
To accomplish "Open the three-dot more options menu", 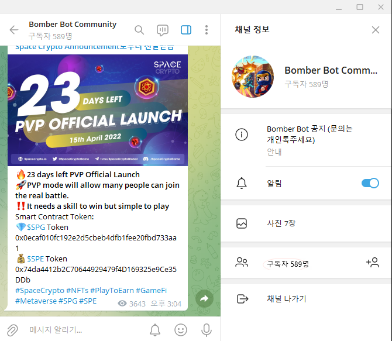I will [207, 30].
